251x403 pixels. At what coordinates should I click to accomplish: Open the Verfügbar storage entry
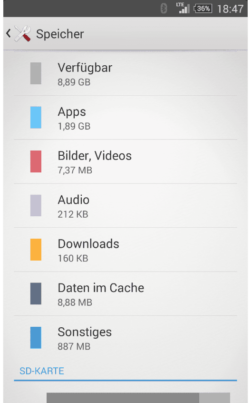pyautogui.click(x=125, y=73)
